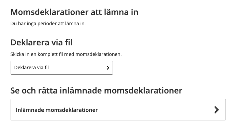Click the large chevron beside Inlämnade momsdeklarationer
The image size is (233, 131).
[217, 110]
